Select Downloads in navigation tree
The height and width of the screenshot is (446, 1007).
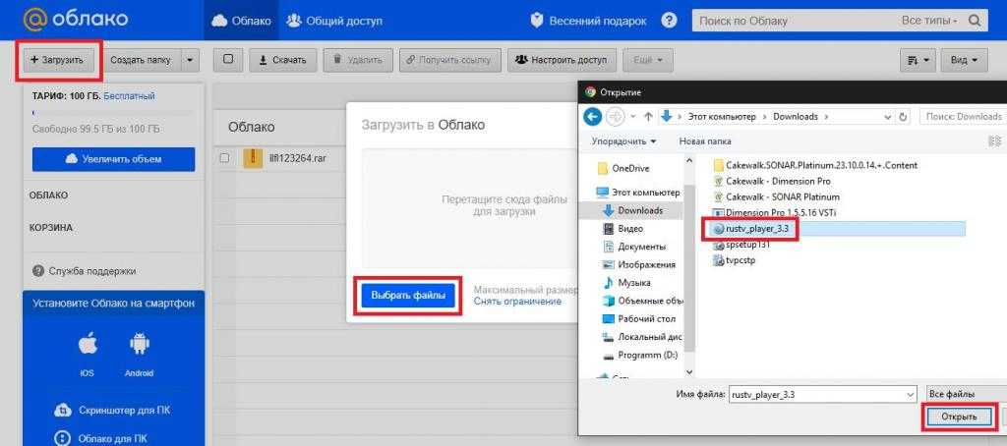tap(632, 210)
